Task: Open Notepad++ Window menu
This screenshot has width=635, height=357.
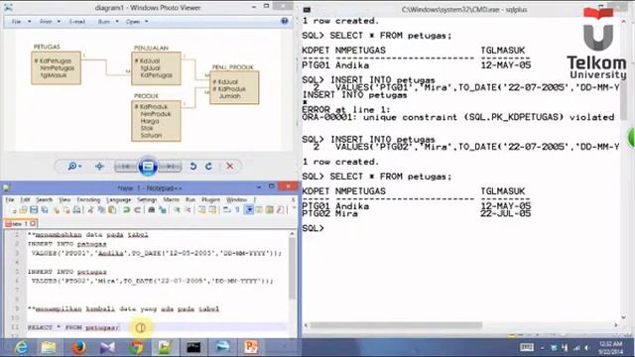Action: 236,200
